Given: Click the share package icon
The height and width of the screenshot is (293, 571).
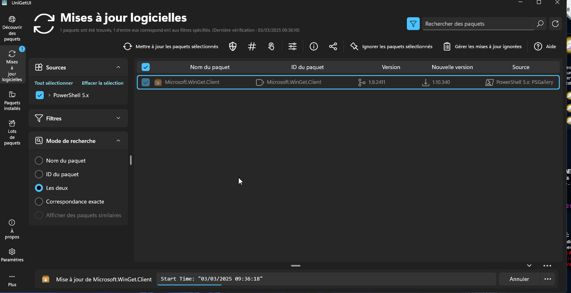Looking at the screenshot, I should (333, 47).
